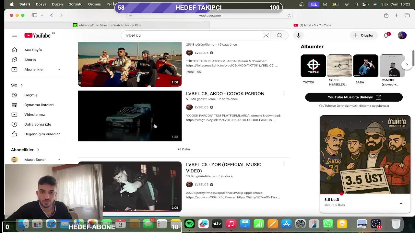Open the TİKTOK album cover
Image resolution: width=415 pixels, height=233 pixels.
click(x=313, y=66)
